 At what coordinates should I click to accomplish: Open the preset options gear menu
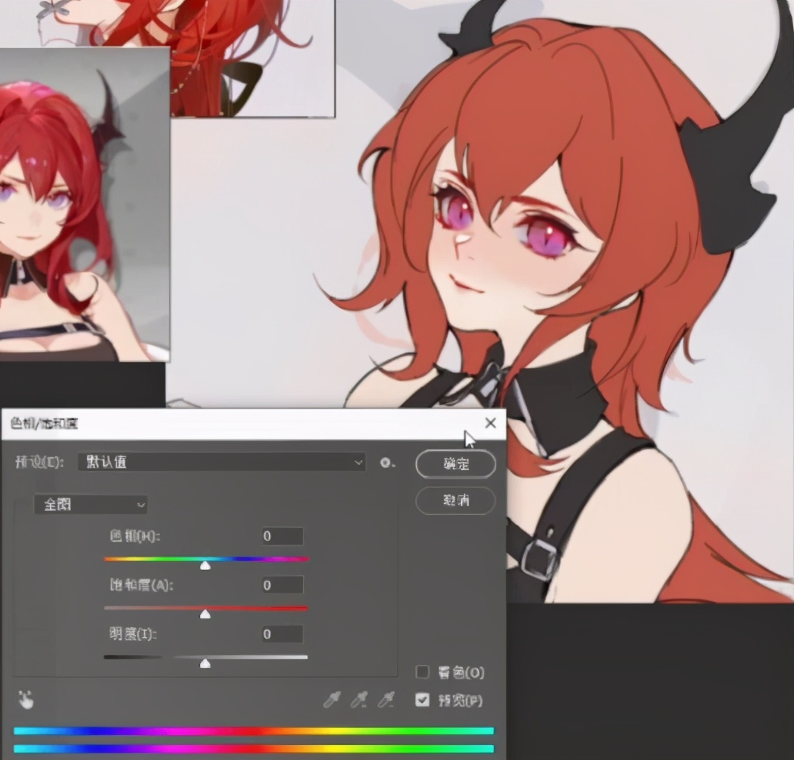pyautogui.click(x=387, y=463)
